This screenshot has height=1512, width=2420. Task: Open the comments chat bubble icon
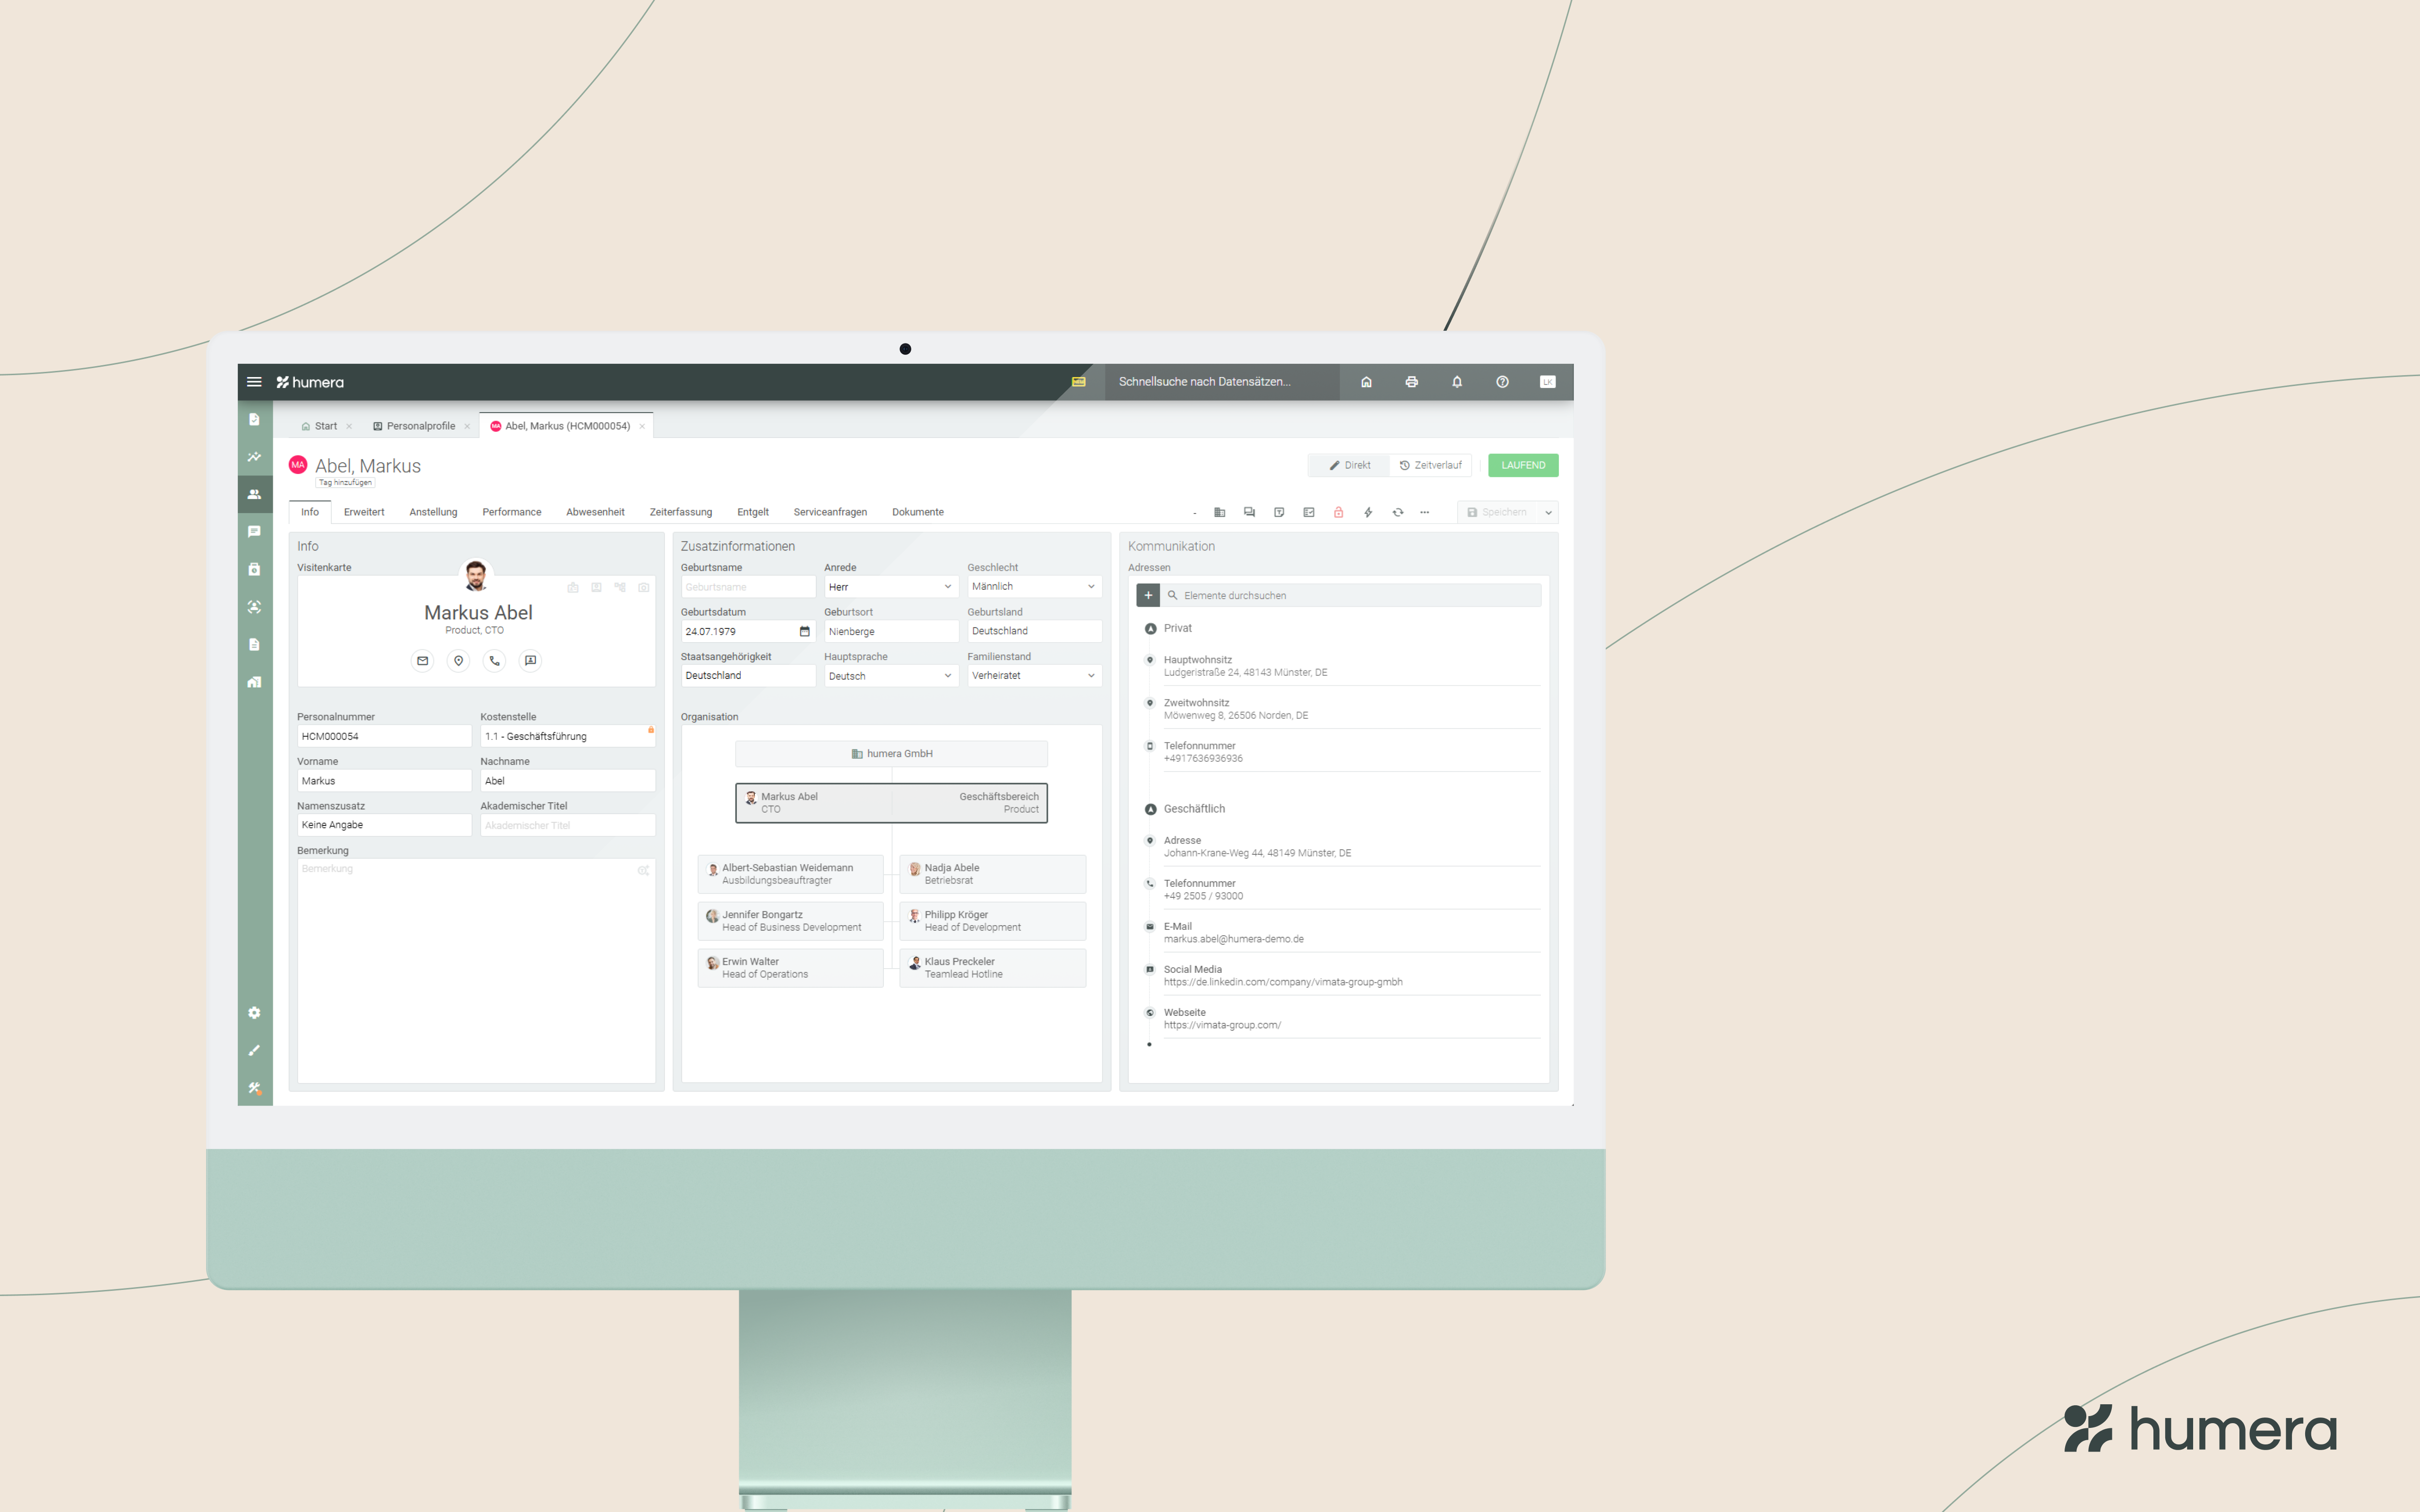1249,512
